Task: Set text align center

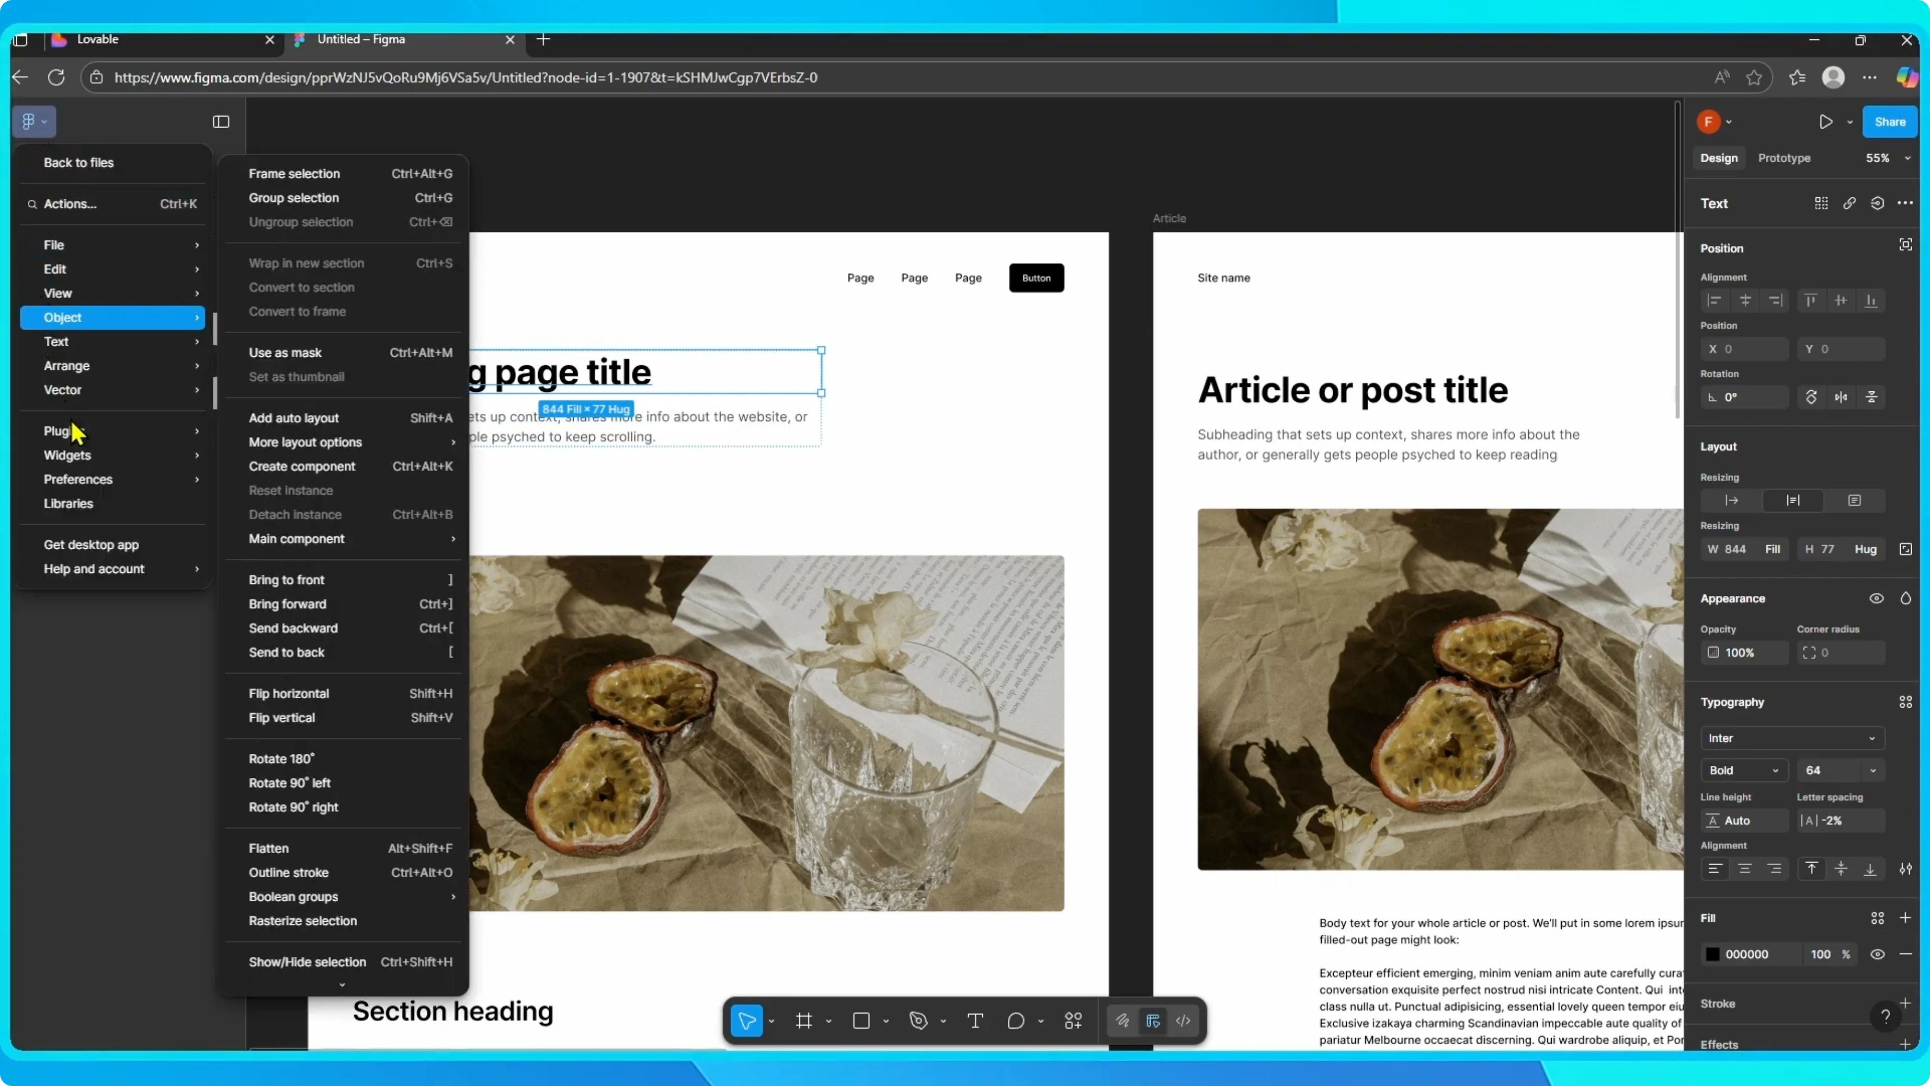Action: tap(1745, 869)
